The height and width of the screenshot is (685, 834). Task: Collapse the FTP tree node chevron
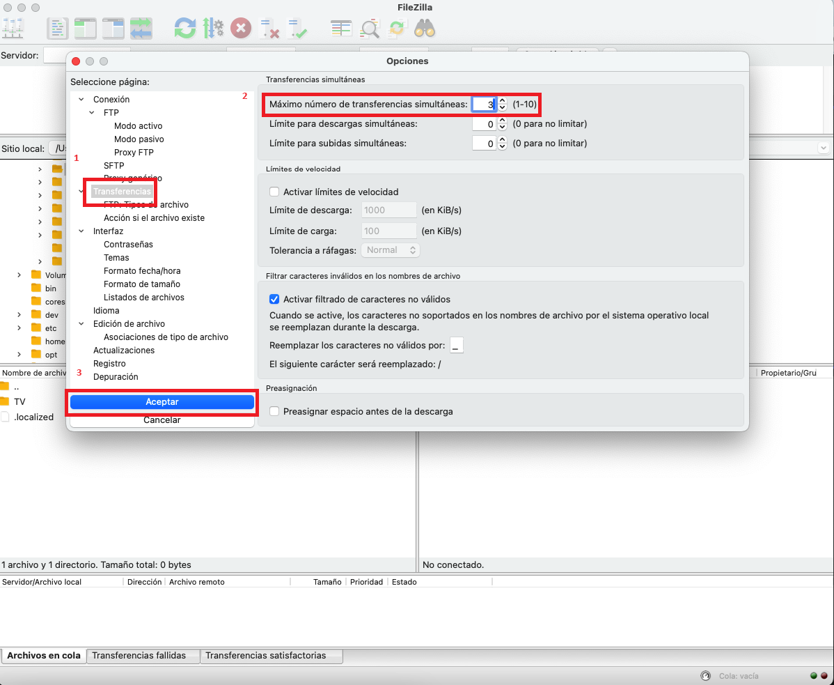pyautogui.click(x=92, y=113)
